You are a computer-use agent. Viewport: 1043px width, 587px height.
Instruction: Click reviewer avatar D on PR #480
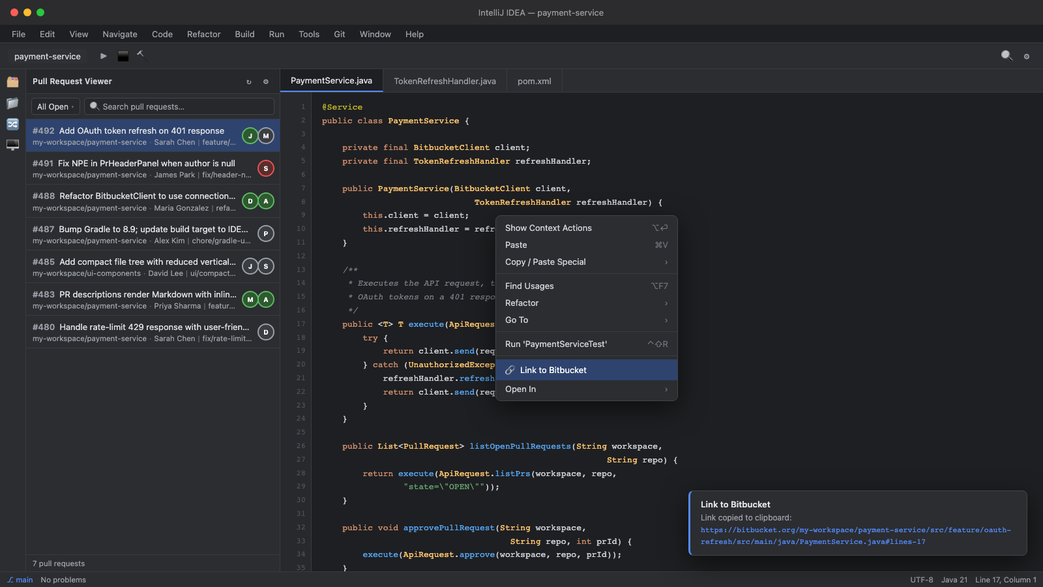266,332
